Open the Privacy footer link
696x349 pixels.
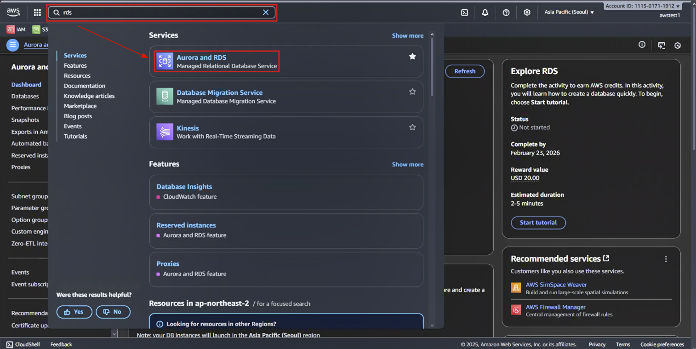pyautogui.click(x=597, y=344)
